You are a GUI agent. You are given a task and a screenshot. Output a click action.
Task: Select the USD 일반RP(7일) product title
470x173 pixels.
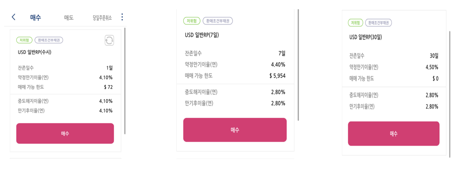pyautogui.click(x=202, y=35)
